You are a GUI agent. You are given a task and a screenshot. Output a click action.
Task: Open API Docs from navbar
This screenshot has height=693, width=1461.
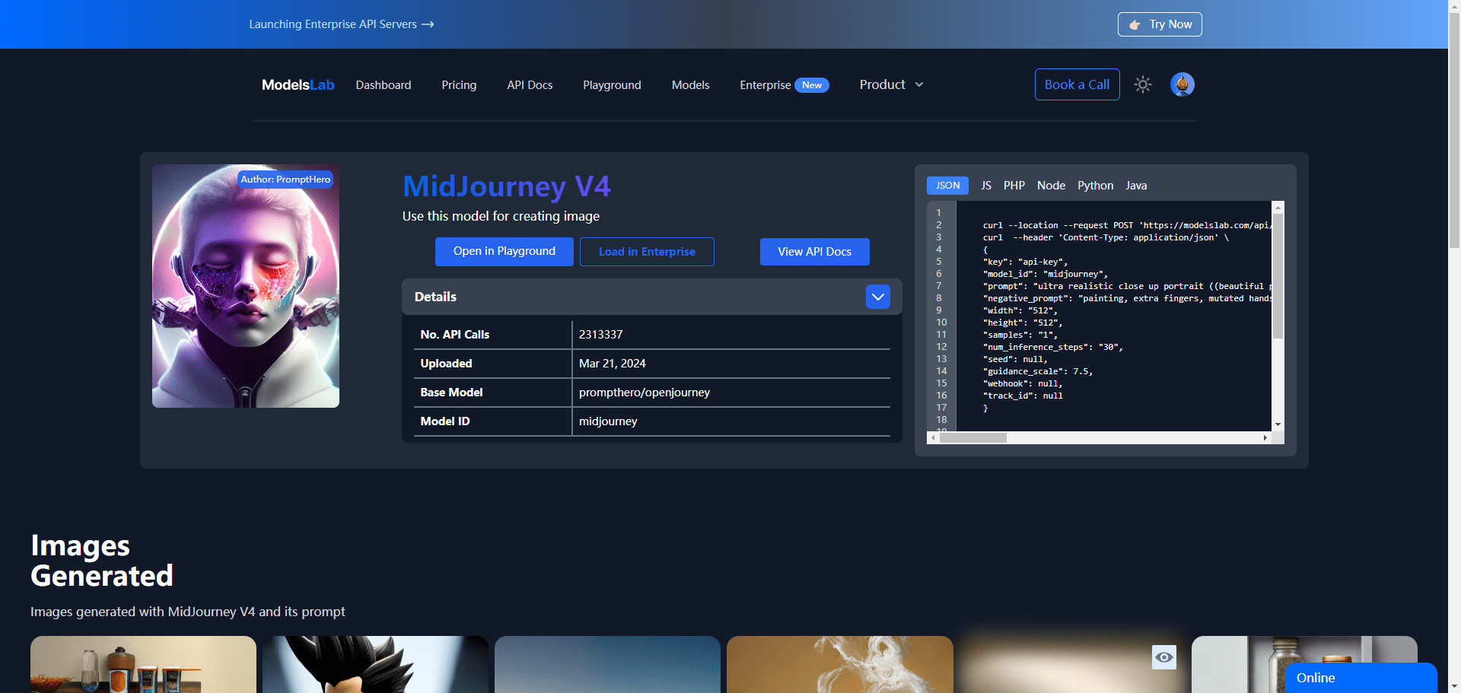pyautogui.click(x=530, y=85)
